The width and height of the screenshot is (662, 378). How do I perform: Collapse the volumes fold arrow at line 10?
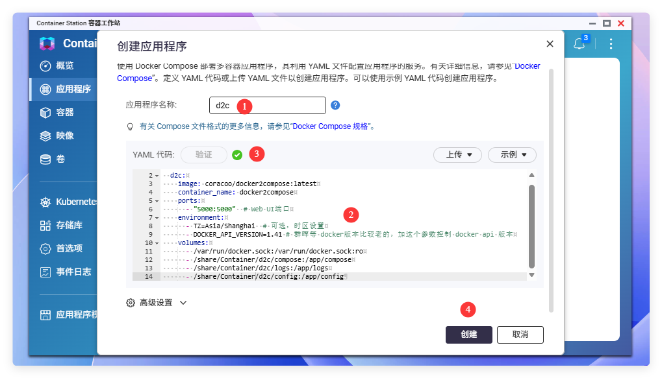click(157, 243)
